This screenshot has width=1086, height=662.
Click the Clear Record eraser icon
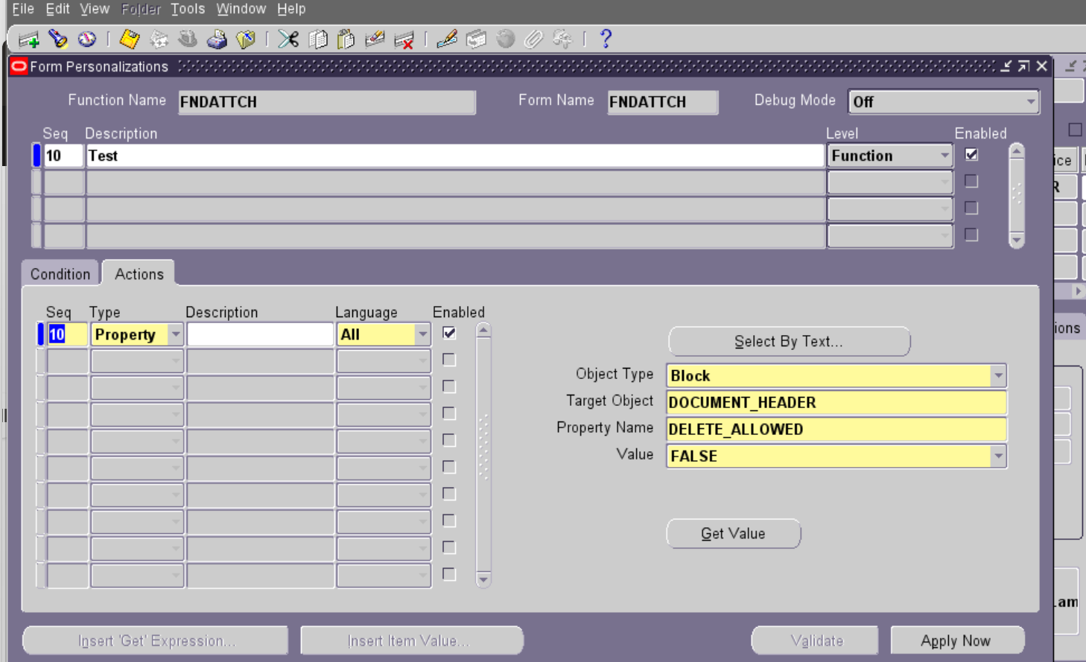(375, 39)
